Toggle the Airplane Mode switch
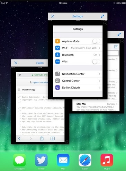The width and height of the screenshot is (126, 171). pyautogui.click(x=96, y=41)
